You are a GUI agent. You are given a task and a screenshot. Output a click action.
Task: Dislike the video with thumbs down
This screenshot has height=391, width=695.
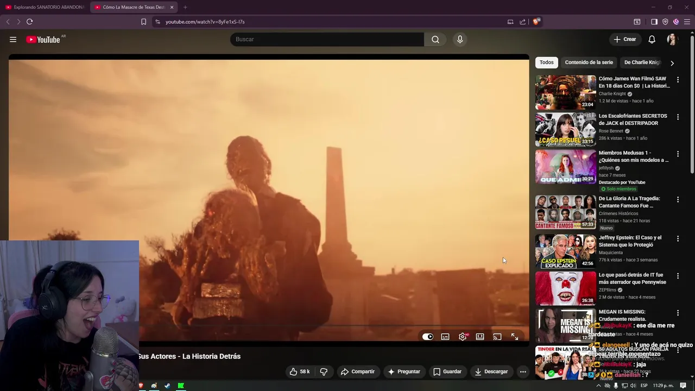324,371
